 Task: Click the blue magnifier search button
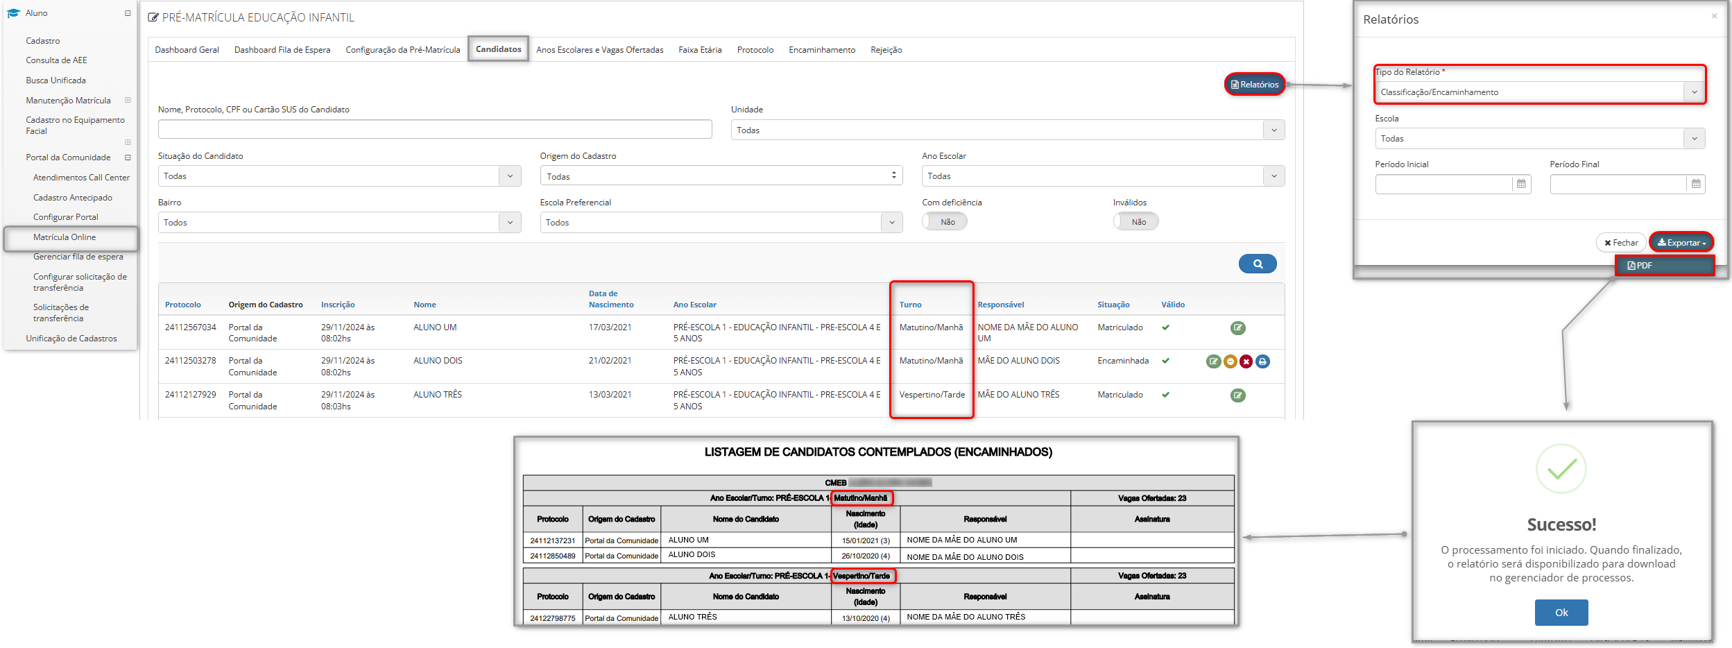point(1257,264)
